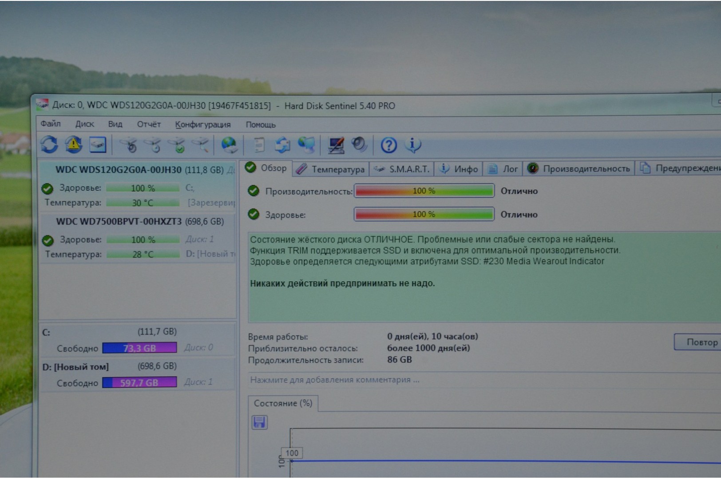Click the comment field to add a comment
This screenshot has height=479, width=721.
point(335,380)
